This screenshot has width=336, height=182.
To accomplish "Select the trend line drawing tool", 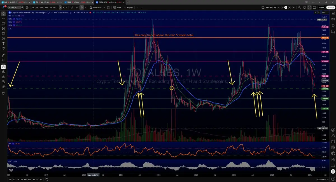I will (3, 18).
